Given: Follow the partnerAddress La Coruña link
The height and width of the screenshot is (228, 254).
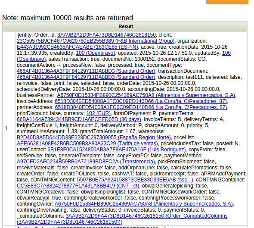Looking at the screenshot, I should pyautogui.click(x=141, y=107).
